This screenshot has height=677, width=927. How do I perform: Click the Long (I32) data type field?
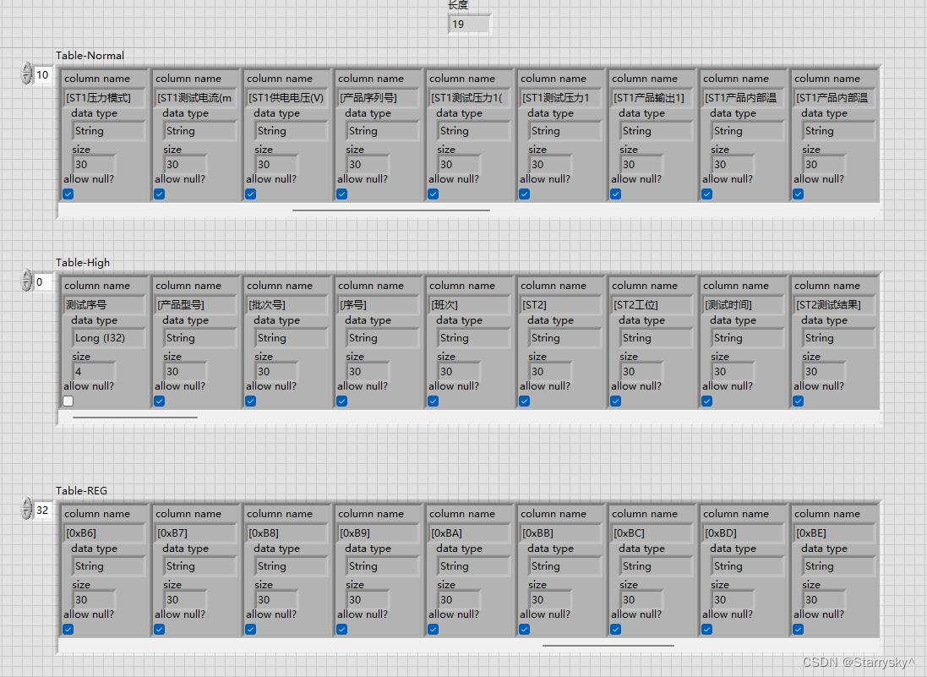[108, 337]
